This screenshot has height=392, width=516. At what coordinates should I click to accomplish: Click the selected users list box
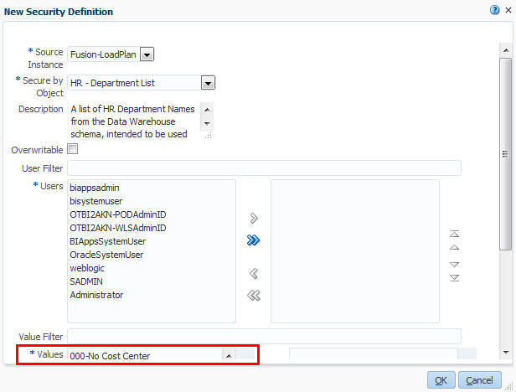(x=355, y=251)
